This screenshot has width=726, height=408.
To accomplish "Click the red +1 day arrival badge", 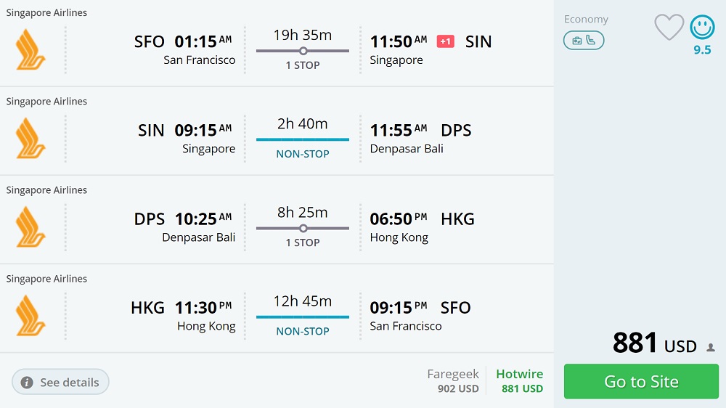I will coord(445,42).
